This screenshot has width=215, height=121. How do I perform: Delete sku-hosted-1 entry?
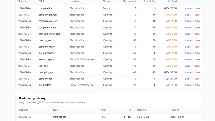pos(198,85)
